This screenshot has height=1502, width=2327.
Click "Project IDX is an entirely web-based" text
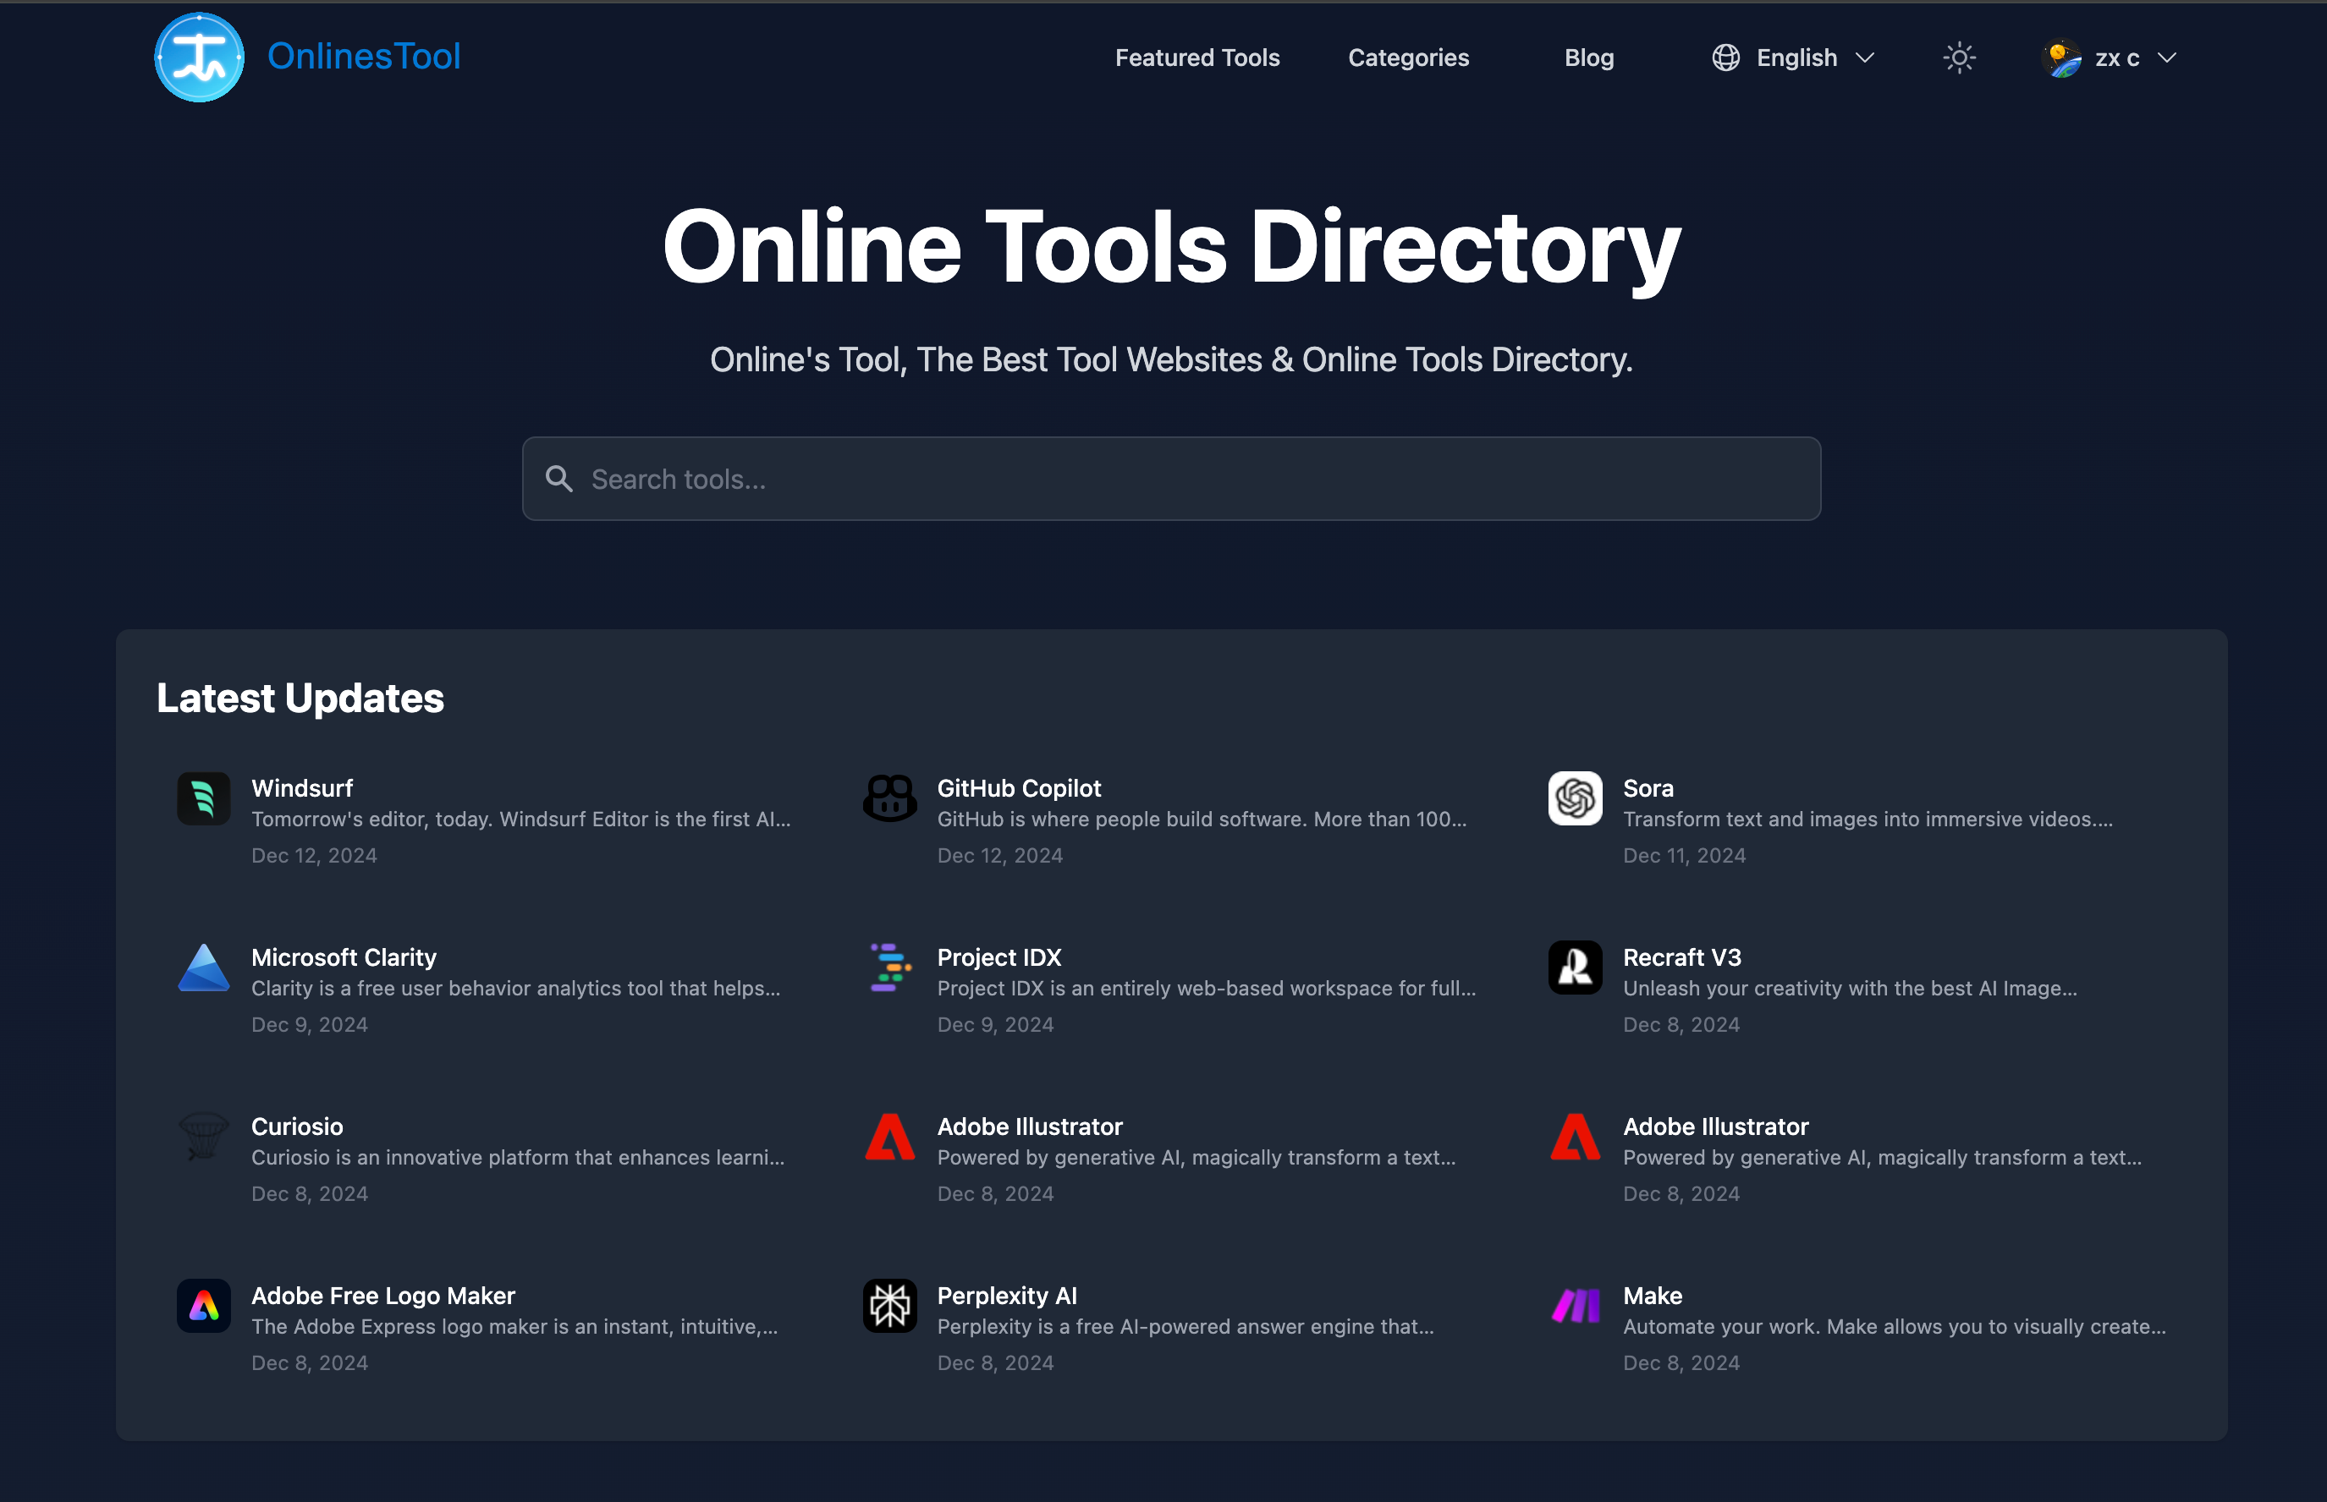(1206, 988)
